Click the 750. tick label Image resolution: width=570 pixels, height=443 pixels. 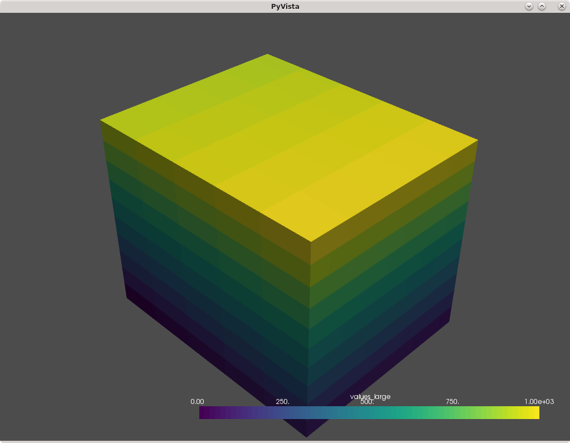(451, 401)
